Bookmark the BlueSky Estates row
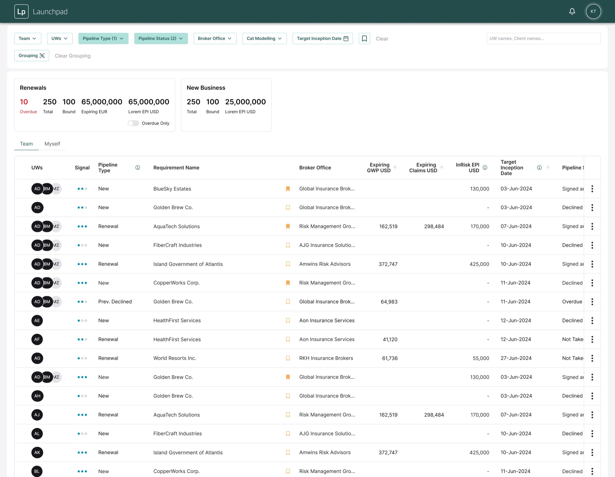This screenshot has width=615, height=477. click(288, 189)
